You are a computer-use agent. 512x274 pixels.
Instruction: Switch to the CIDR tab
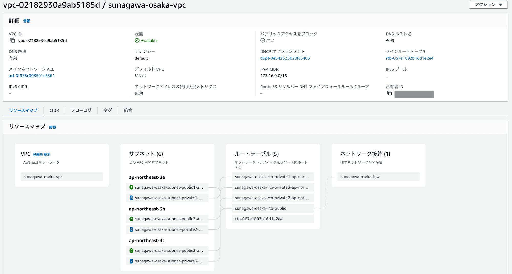(x=54, y=110)
